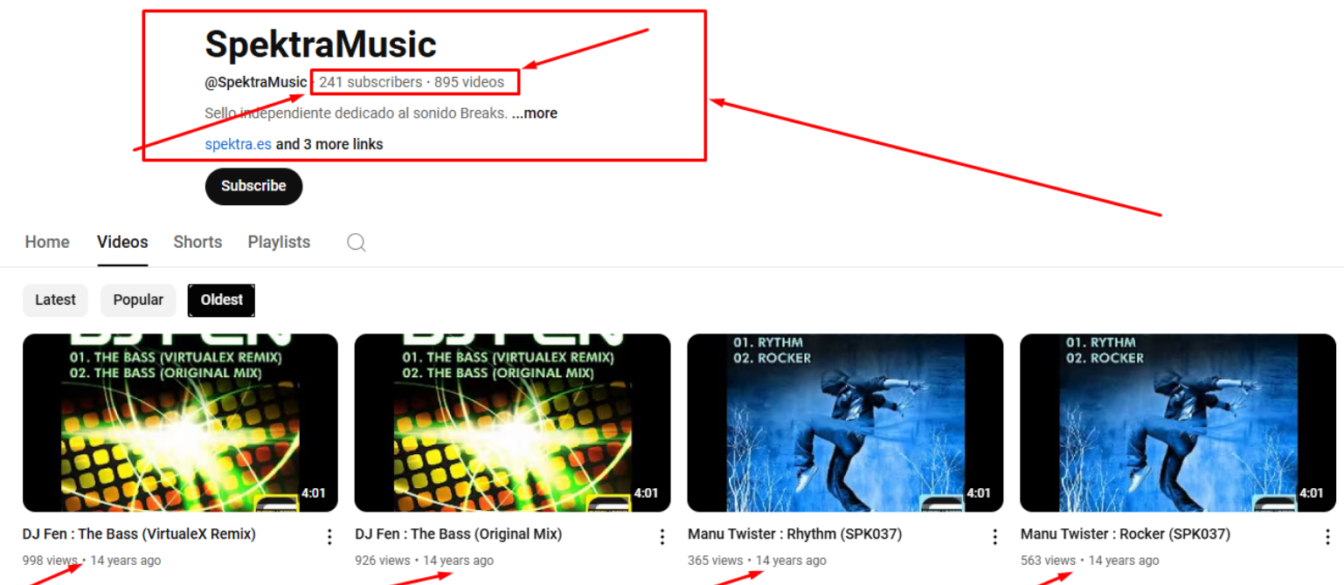Select the Latest sort filter chip
1344x585 pixels.
coord(55,300)
